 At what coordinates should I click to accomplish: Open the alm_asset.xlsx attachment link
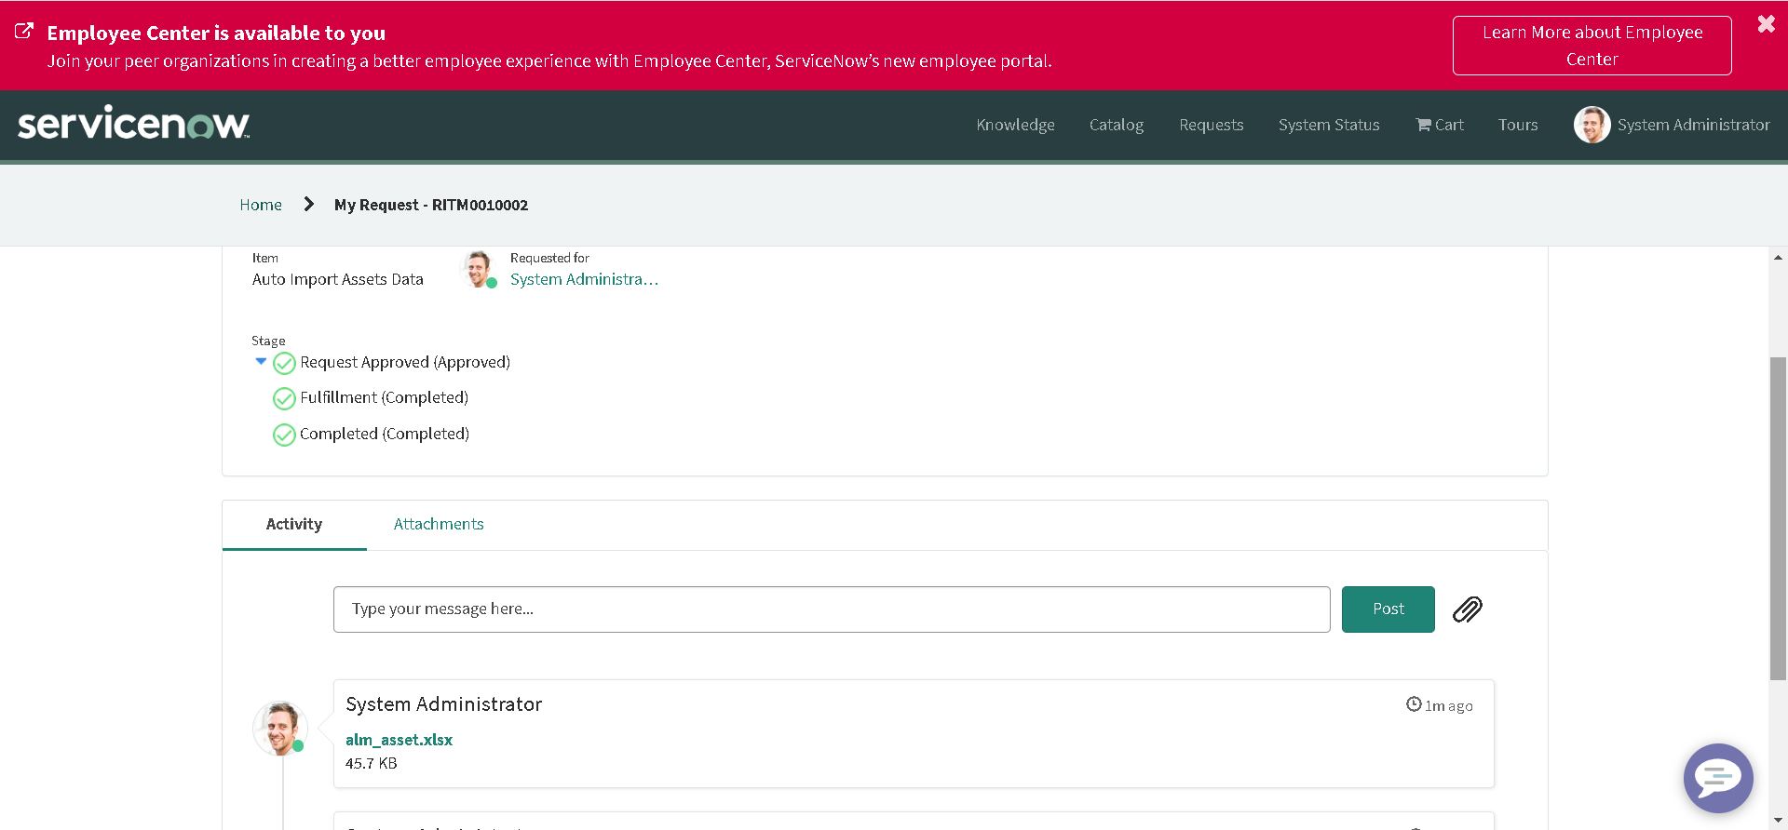click(399, 740)
